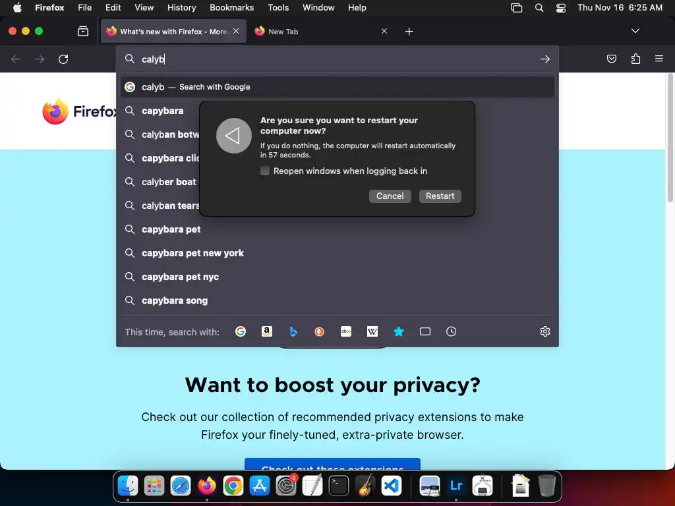Open the History menu
The width and height of the screenshot is (675, 506).
coord(182,7)
